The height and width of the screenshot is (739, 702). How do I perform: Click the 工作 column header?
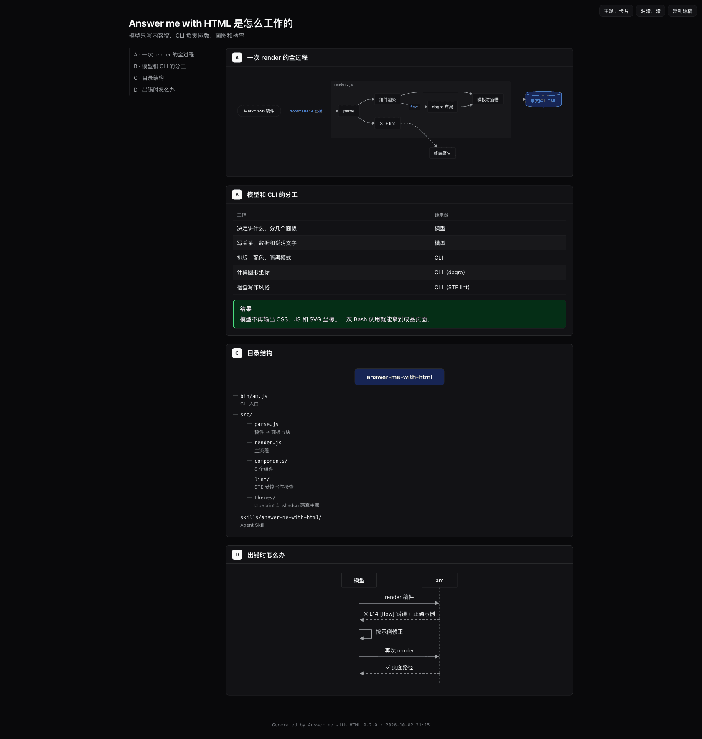tap(242, 215)
